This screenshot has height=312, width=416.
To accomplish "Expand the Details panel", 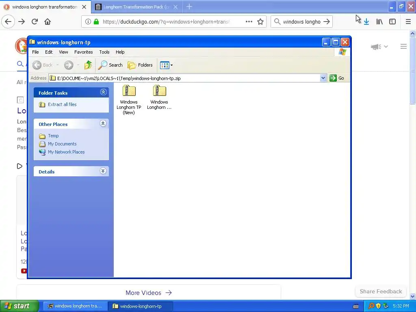I will 103,171.
